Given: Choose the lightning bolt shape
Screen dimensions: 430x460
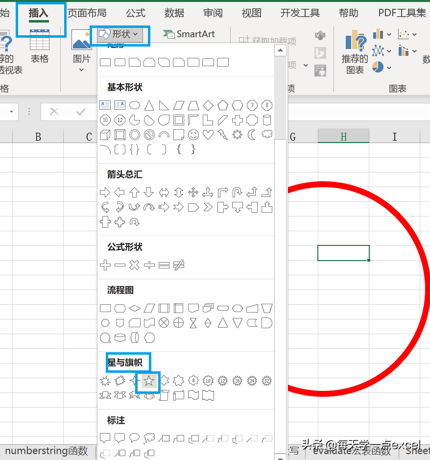Looking at the screenshot, I should 223,135.
